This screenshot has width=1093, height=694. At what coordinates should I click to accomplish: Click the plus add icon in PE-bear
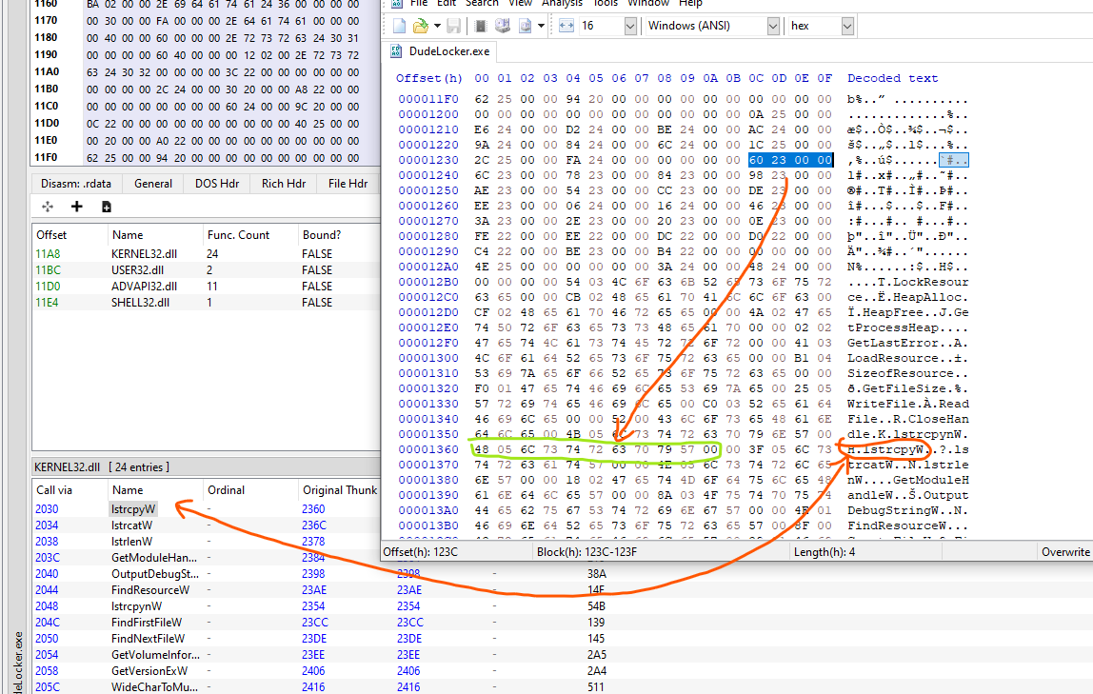click(77, 207)
